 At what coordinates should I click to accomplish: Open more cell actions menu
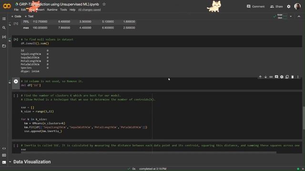pyautogui.click(x=298, y=77)
